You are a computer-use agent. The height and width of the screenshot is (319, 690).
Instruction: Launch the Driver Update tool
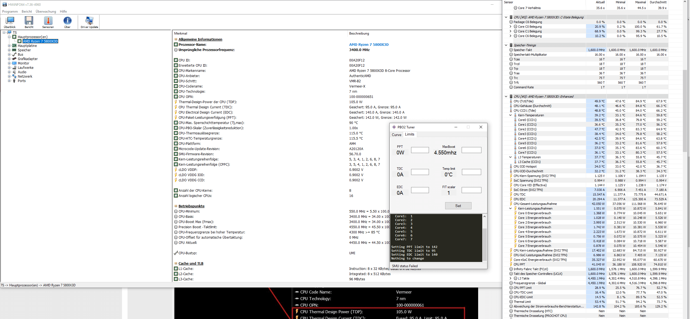point(89,22)
